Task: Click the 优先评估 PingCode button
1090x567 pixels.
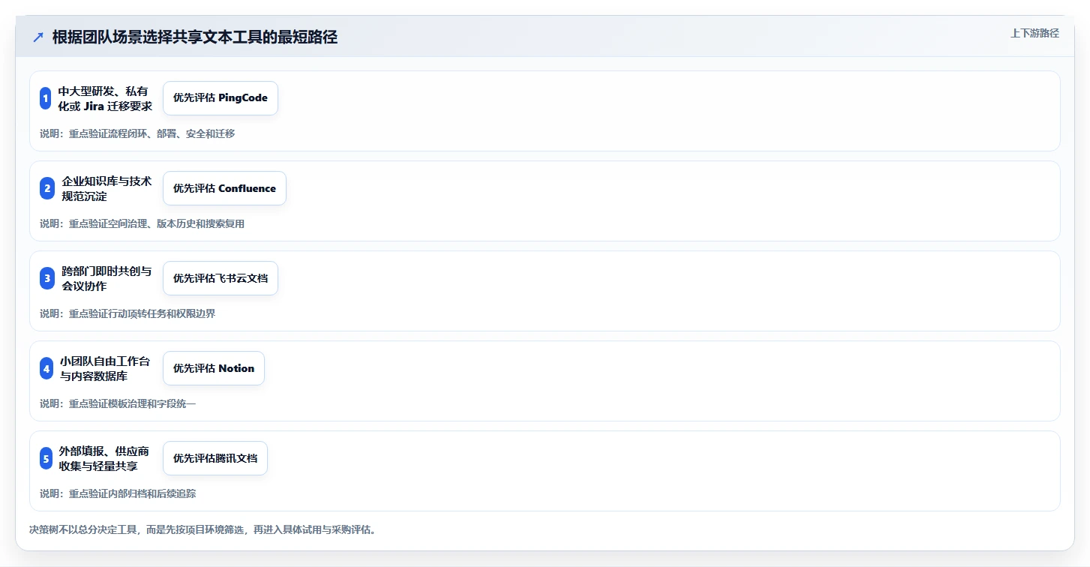Action: [x=221, y=98]
